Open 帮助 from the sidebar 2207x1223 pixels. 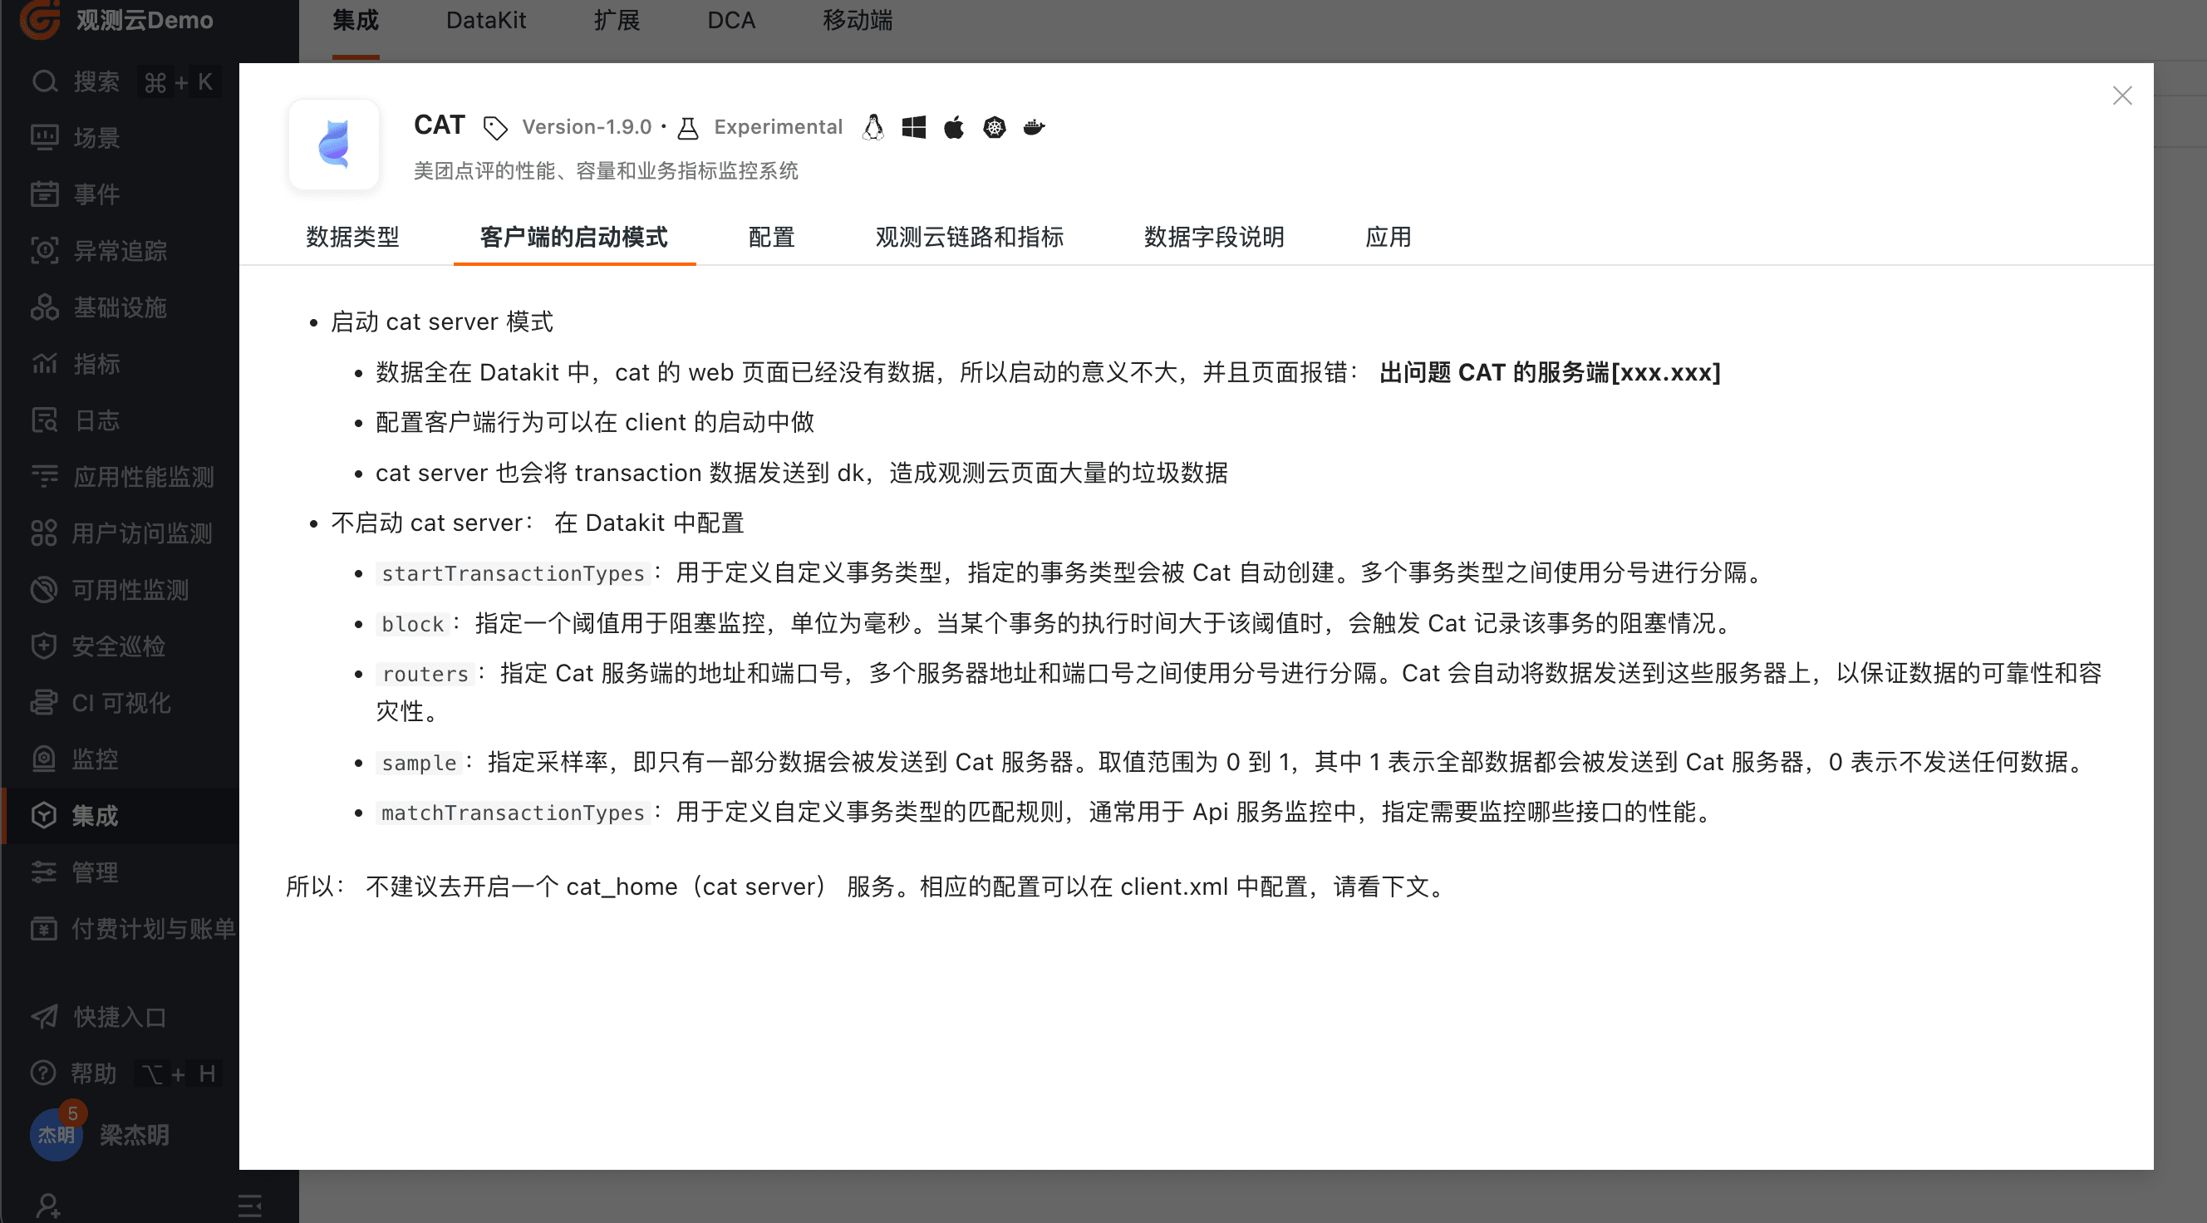coord(95,1073)
